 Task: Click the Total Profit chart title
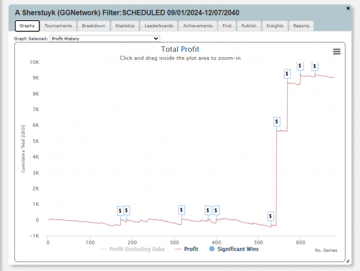tap(180, 49)
